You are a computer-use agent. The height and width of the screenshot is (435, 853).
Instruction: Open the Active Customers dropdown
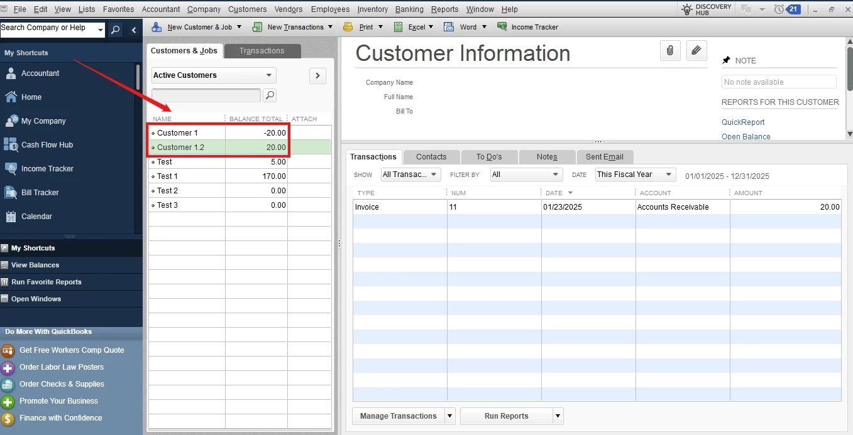pyautogui.click(x=214, y=75)
